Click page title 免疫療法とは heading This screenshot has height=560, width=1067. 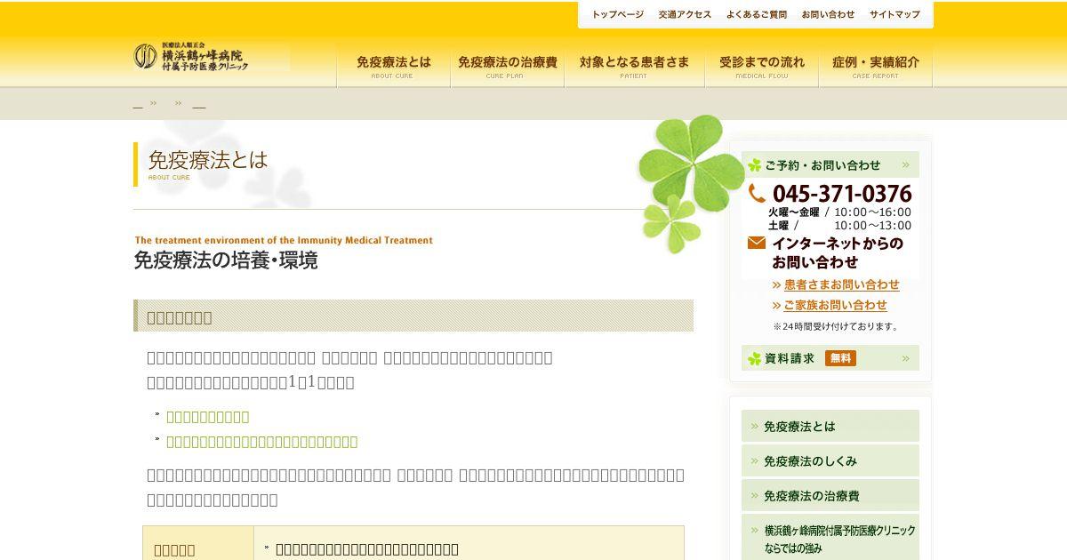pos(208,160)
